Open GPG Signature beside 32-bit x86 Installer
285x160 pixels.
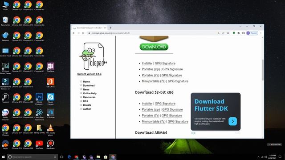tap(165, 104)
